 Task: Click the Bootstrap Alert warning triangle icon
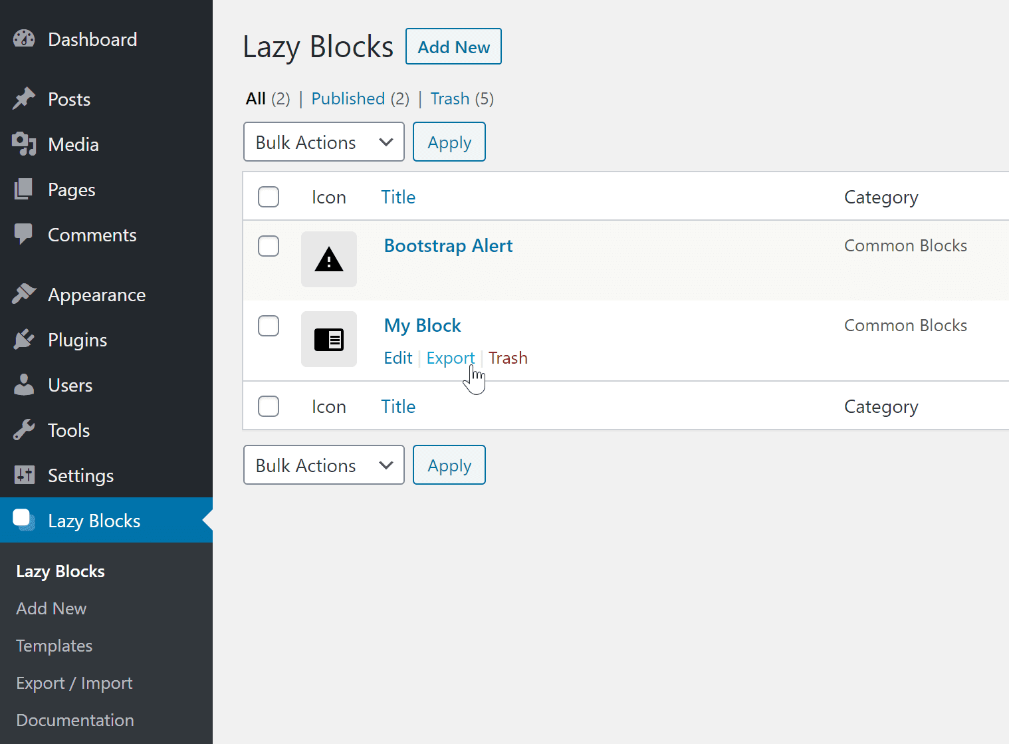[328, 259]
